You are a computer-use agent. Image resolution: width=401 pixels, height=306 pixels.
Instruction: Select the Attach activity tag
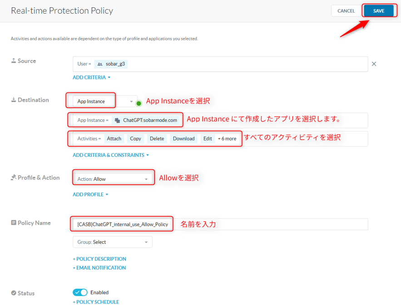click(x=114, y=139)
